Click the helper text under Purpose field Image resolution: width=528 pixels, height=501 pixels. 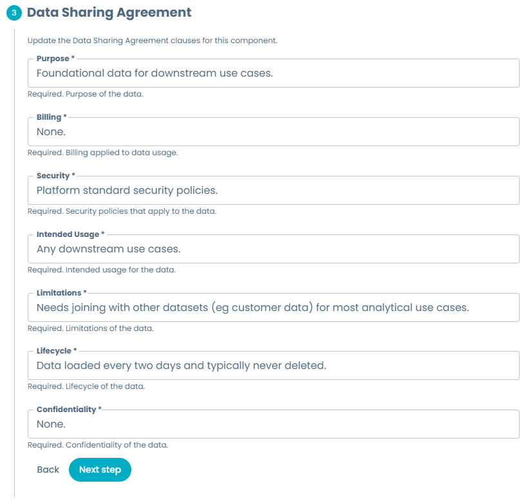(x=86, y=94)
